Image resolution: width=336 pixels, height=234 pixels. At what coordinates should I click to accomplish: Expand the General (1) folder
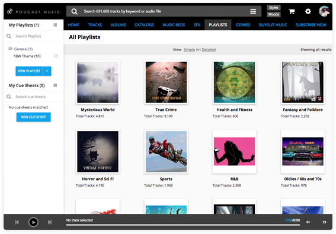[x=23, y=49]
